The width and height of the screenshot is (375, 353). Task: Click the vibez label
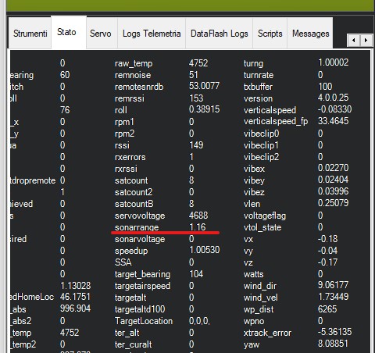[x=254, y=192]
